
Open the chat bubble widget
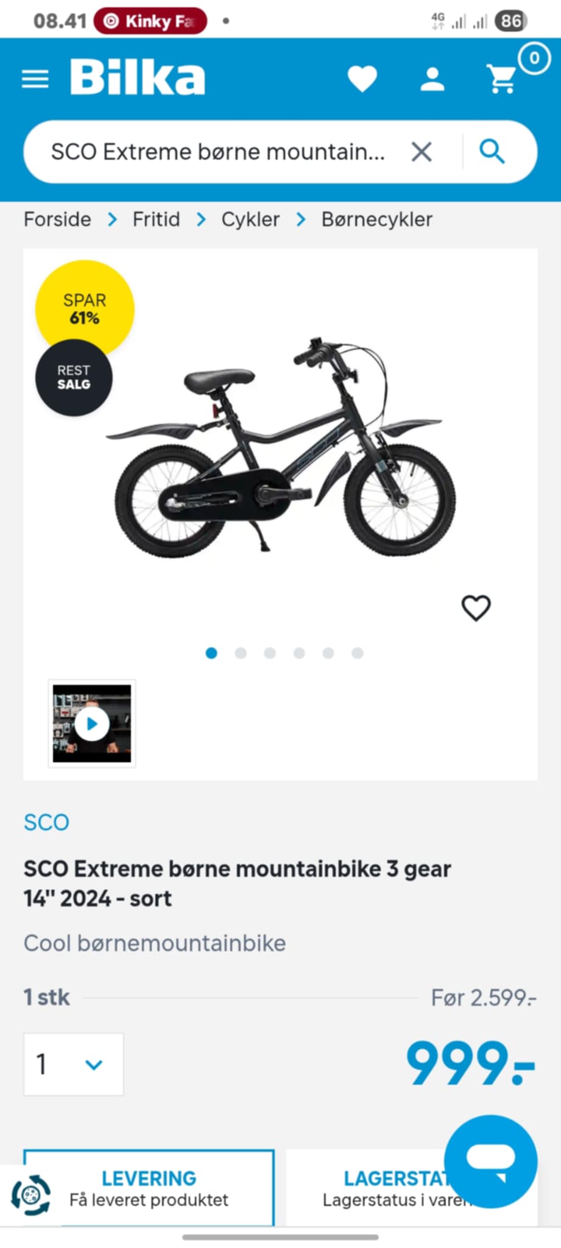click(490, 1161)
